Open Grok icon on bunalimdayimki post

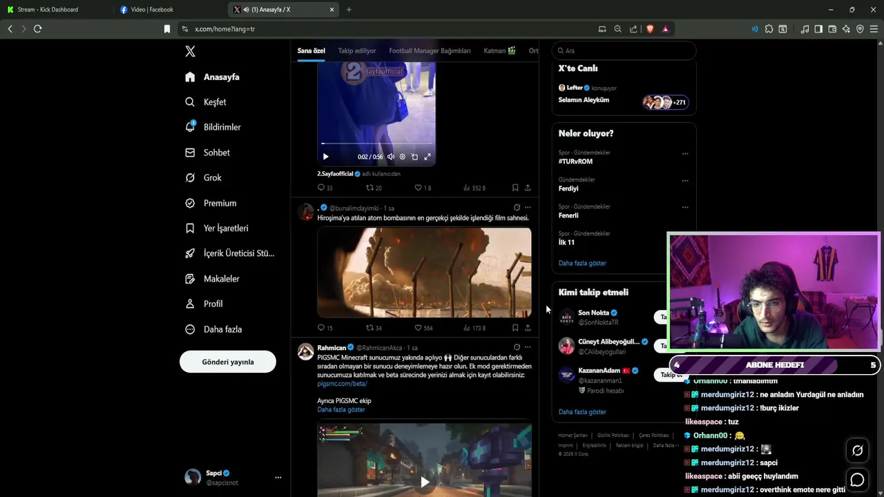coord(517,207)
